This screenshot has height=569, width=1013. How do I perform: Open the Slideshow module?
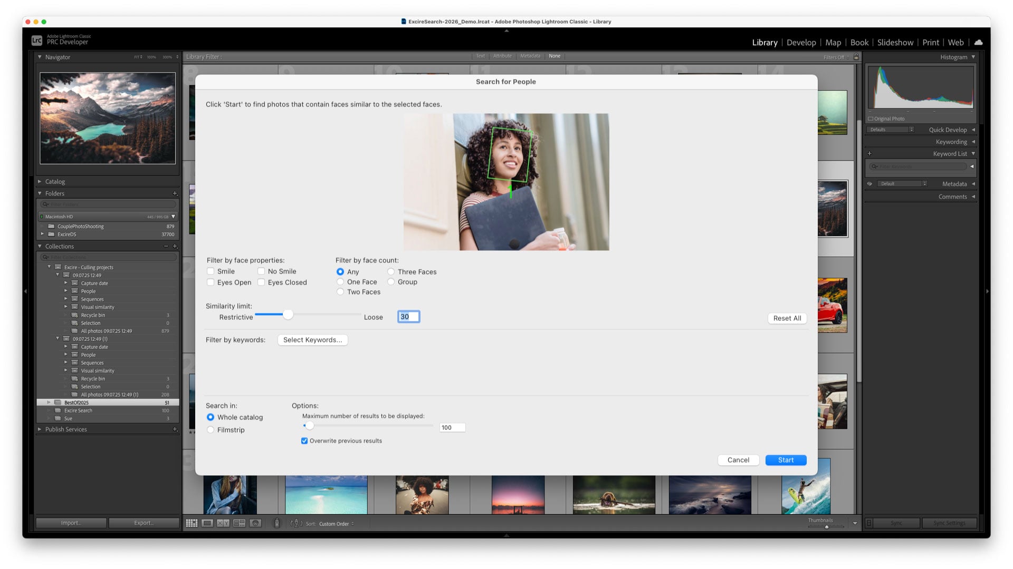[895, 43]
